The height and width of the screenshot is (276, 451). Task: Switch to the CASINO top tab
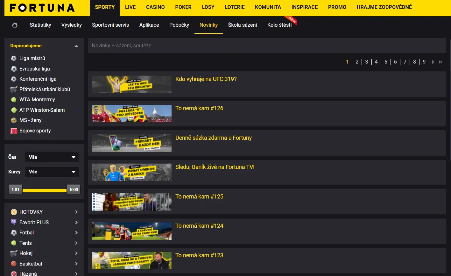coord(155,7)
